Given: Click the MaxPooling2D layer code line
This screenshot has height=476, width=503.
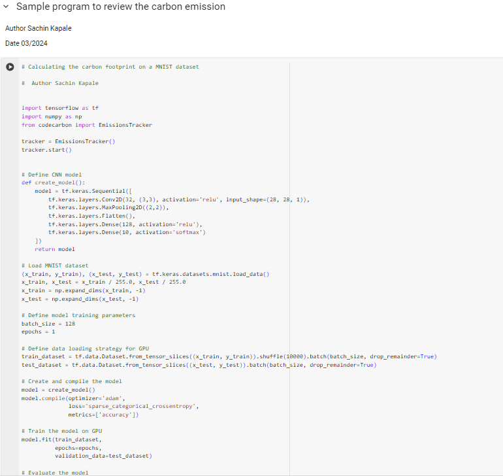Looking at the screenshot, I should [108, 208].
